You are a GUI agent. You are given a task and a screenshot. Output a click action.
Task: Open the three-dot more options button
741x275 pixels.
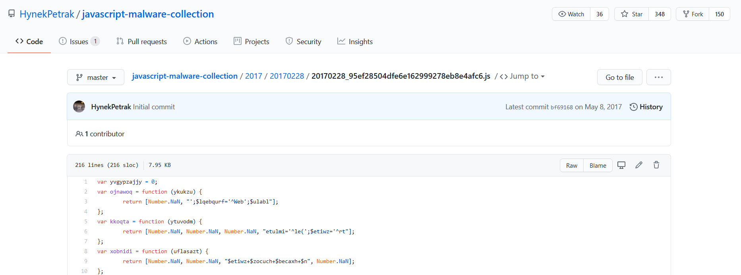658,77
